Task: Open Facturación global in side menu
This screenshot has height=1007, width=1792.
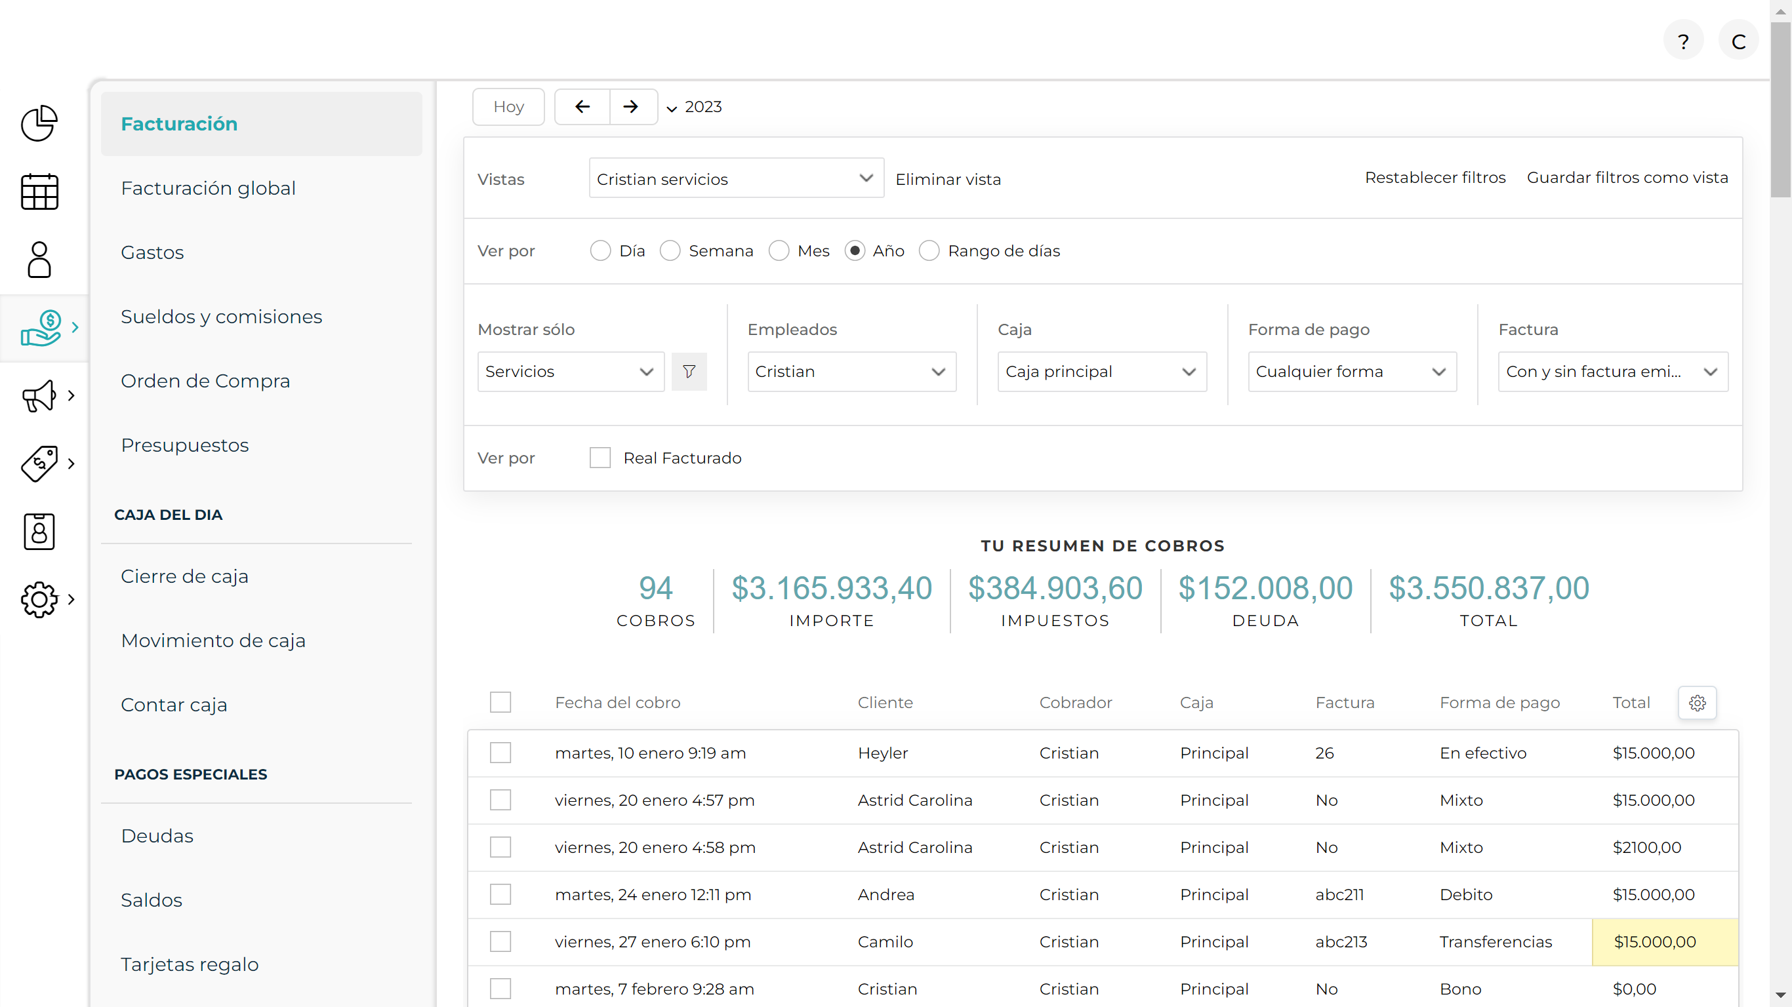Action: [x=208, y=188]
